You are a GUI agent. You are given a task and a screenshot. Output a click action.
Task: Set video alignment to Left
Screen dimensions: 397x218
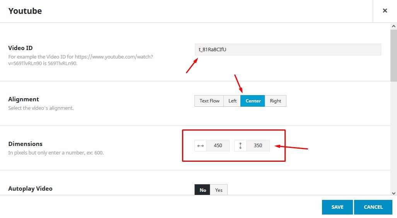(x=232, y=101)
